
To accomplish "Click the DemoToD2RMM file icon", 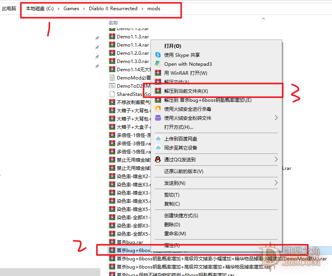I will (x=112, y=86).
